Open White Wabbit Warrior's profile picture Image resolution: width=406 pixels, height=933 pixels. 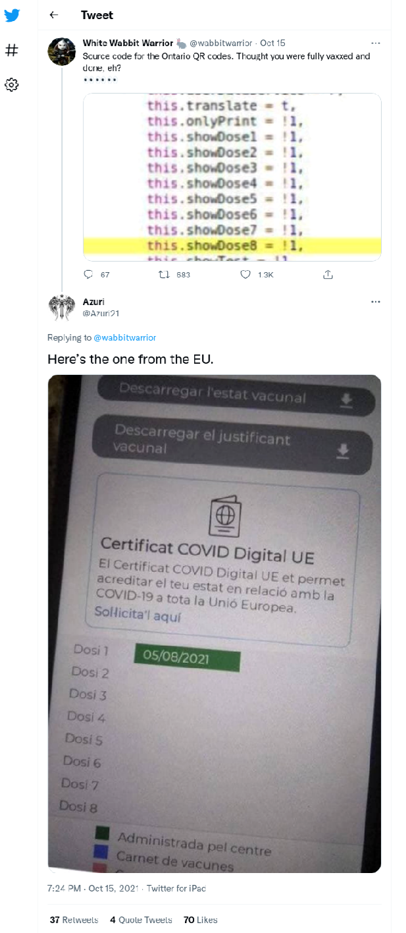(x=63, y=51)
